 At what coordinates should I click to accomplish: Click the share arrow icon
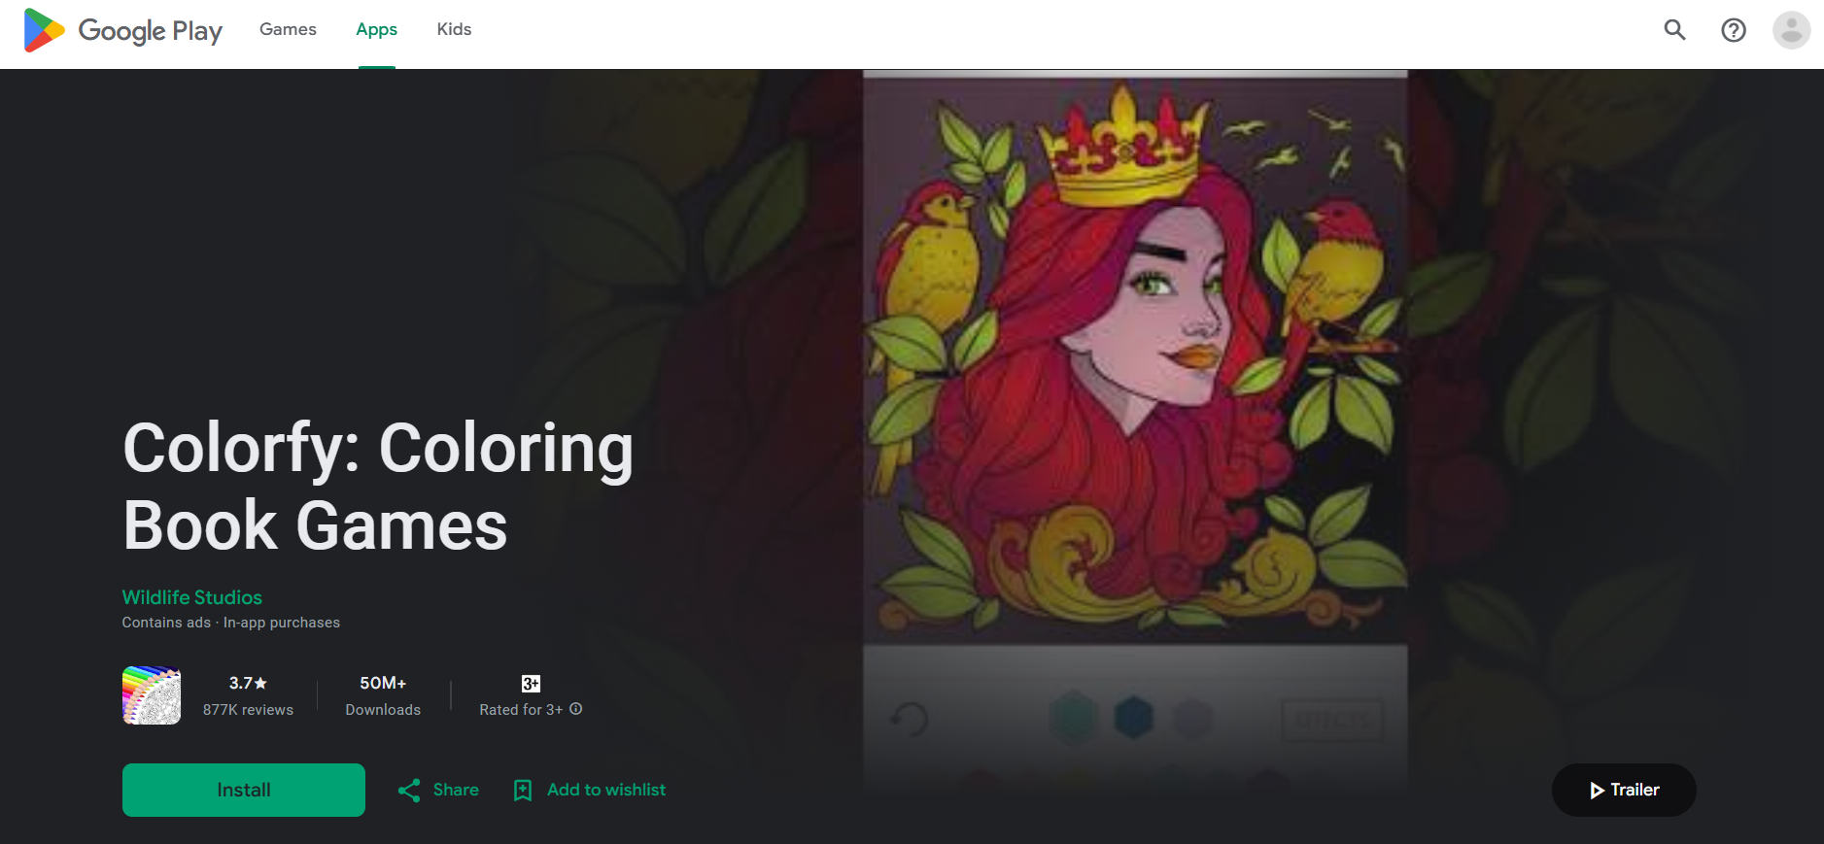[x=409, y=791]
